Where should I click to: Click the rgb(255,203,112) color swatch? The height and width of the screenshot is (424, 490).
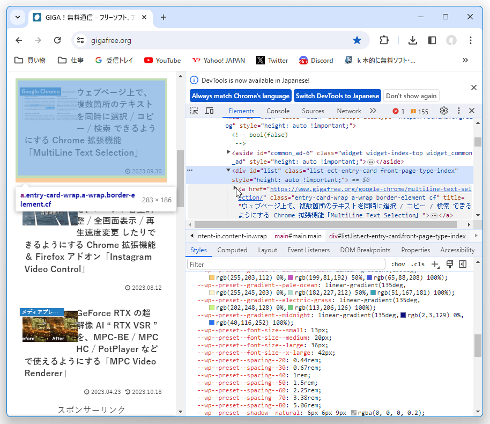click(x=212, y=277)
